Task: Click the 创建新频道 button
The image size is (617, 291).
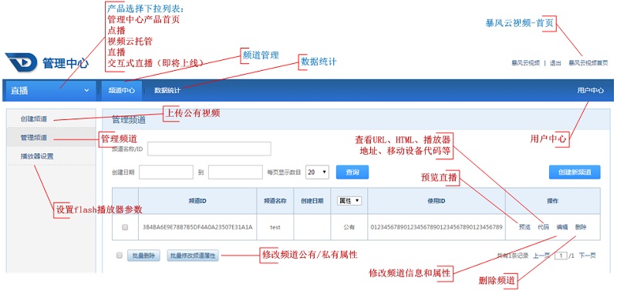Action: 575,172
